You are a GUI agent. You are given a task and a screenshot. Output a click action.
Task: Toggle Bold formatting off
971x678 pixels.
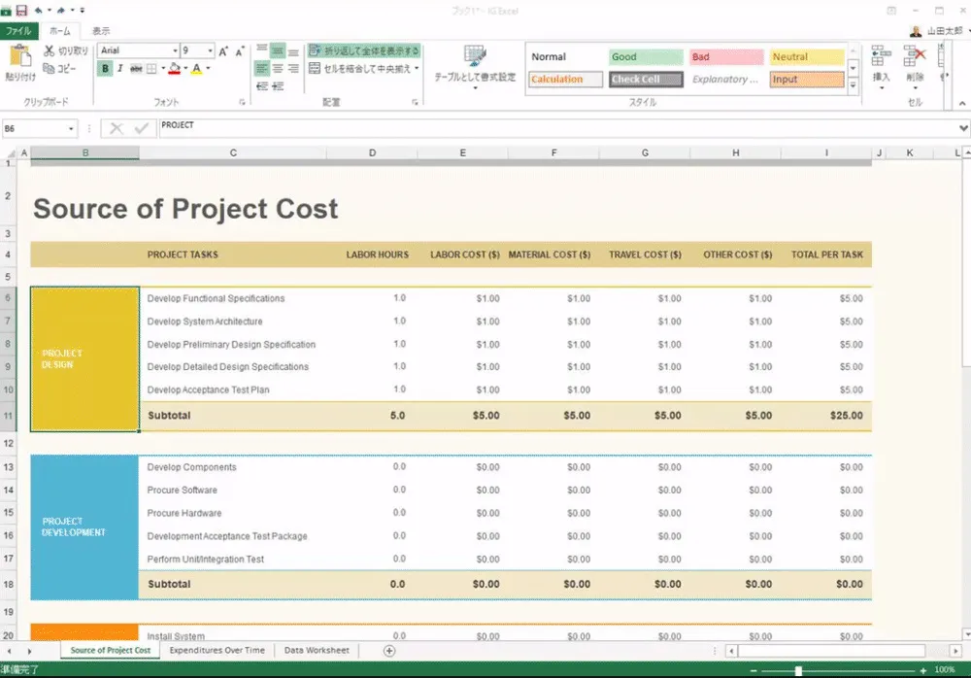[x=105, y=69]
